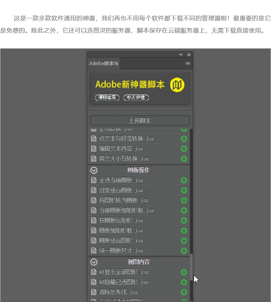Run script 编辑文本内容.jsx
The height and width of the screenshot is (302, 271).
pyautogui.click(x=121, y=149)
